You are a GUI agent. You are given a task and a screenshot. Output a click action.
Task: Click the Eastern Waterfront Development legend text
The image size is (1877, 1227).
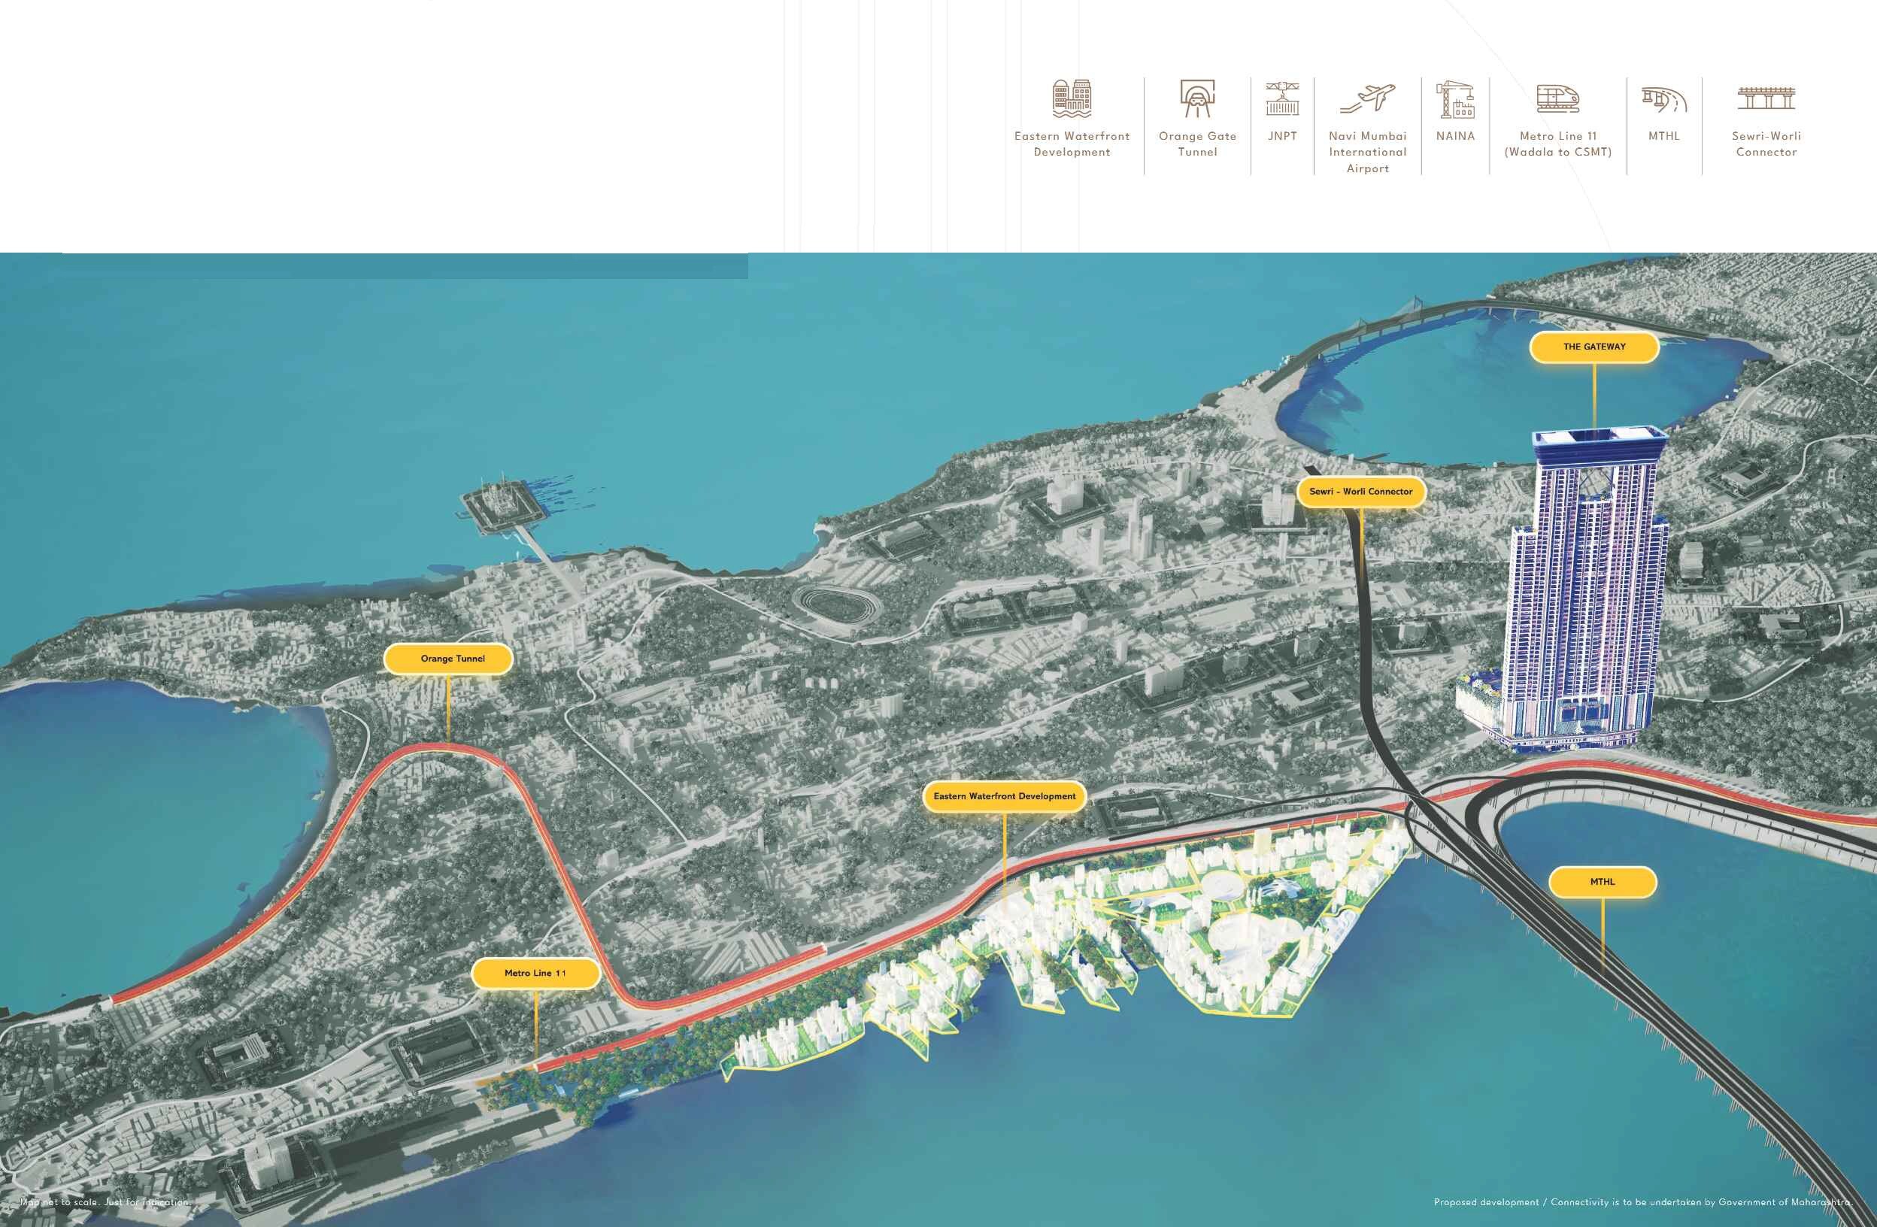coord(1072,144)
